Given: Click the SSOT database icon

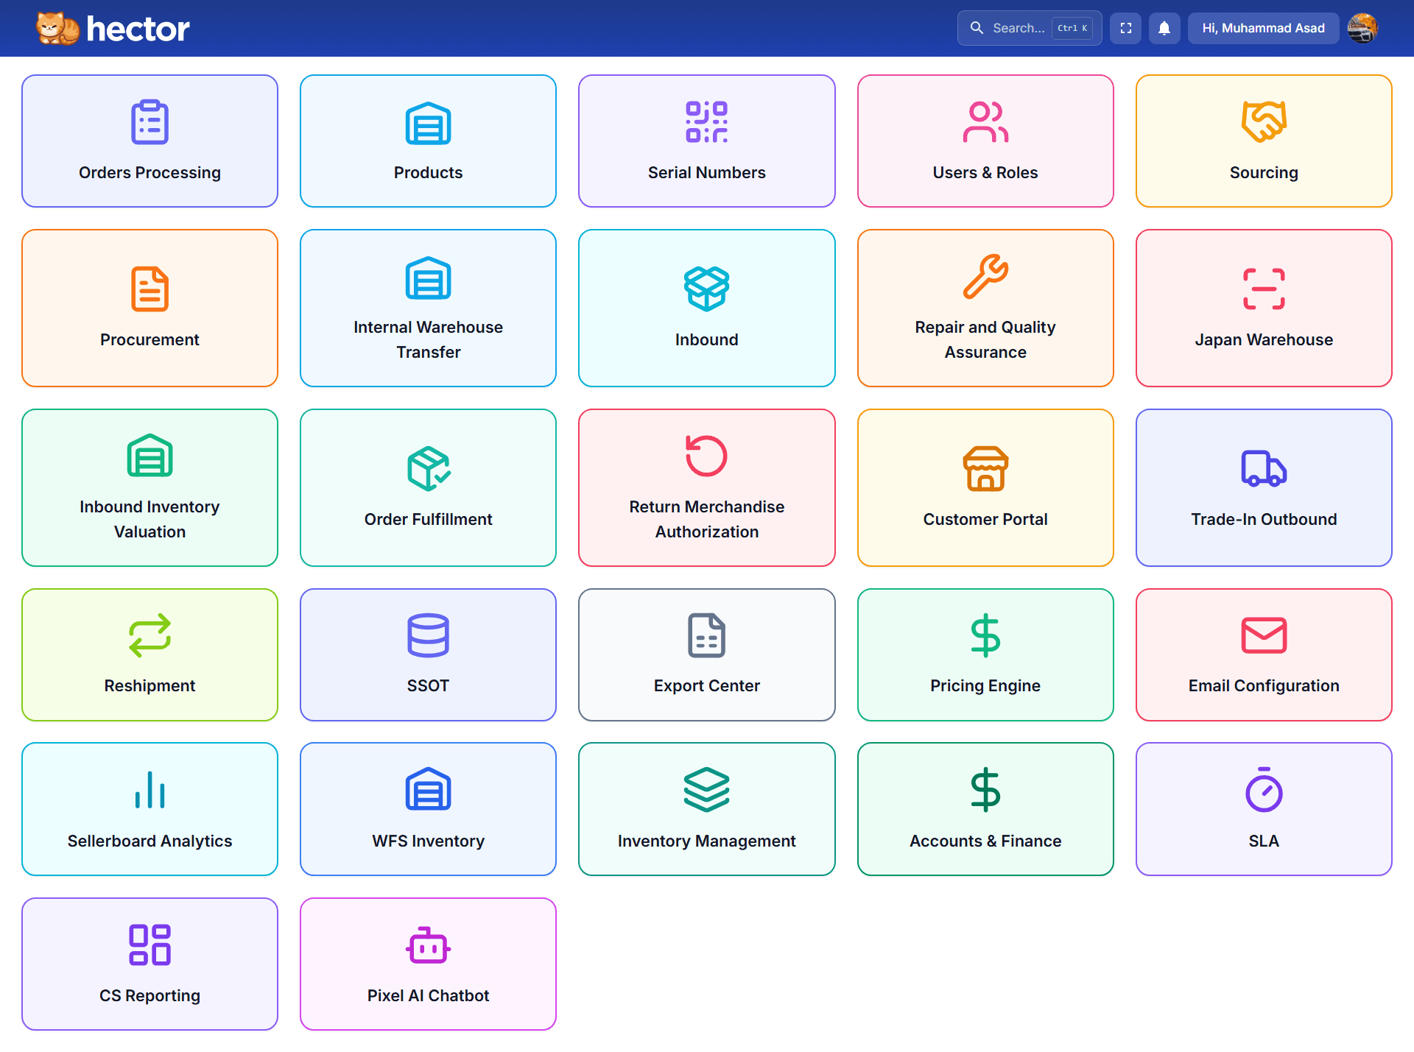Looking at the screenshot, I should pos(428,635).
